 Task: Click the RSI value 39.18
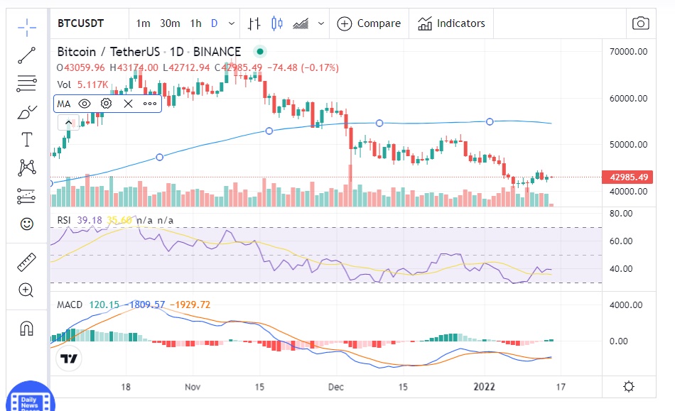point(90,220)
